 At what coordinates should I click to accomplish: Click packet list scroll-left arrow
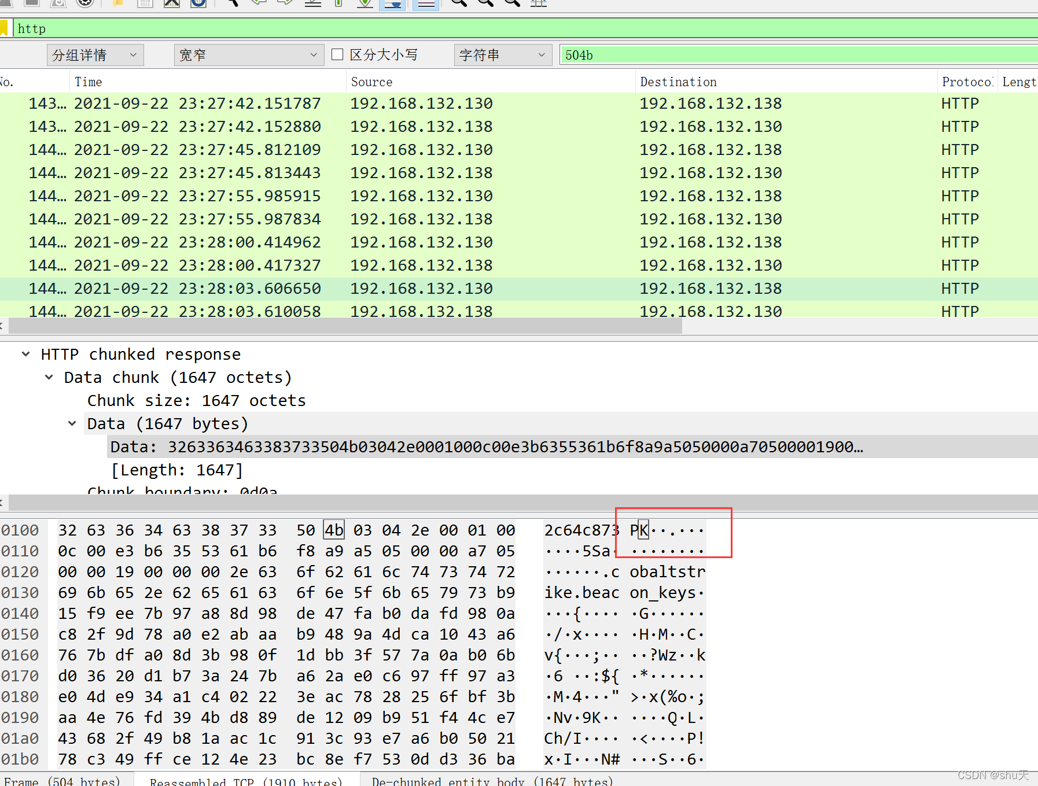pyautogui.click(x=2, y=326)
